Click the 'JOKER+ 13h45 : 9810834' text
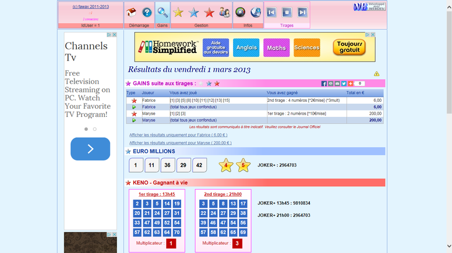Image resolution: width=452 pixels, height=253 pixels. [284, 203]
